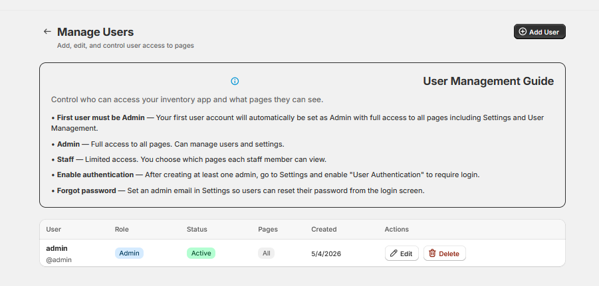Go back using the left arrow icon
Screen dimensions: 599x286
click(x=47, y=32)
